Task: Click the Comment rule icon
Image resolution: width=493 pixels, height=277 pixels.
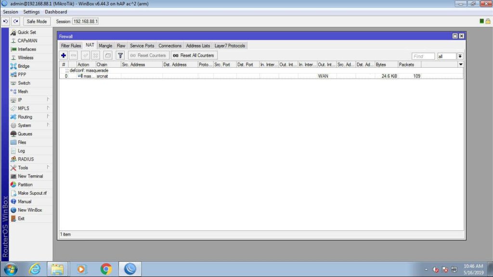Action: (x=108, y=55)
